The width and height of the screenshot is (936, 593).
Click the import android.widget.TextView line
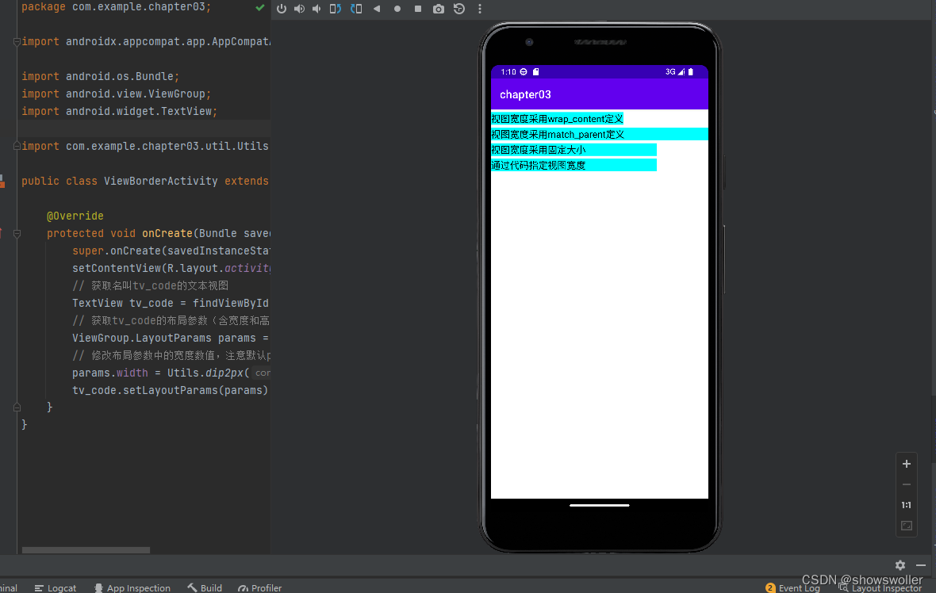(x=120, y=111)
